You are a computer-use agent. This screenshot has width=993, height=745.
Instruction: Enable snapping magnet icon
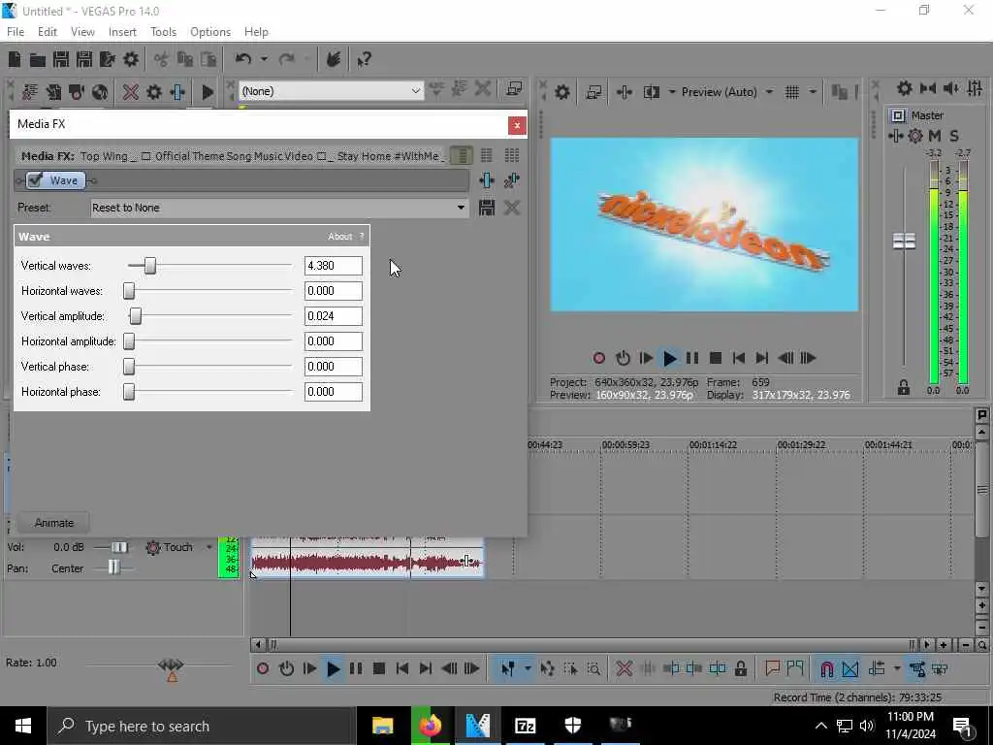click(826, 668)
